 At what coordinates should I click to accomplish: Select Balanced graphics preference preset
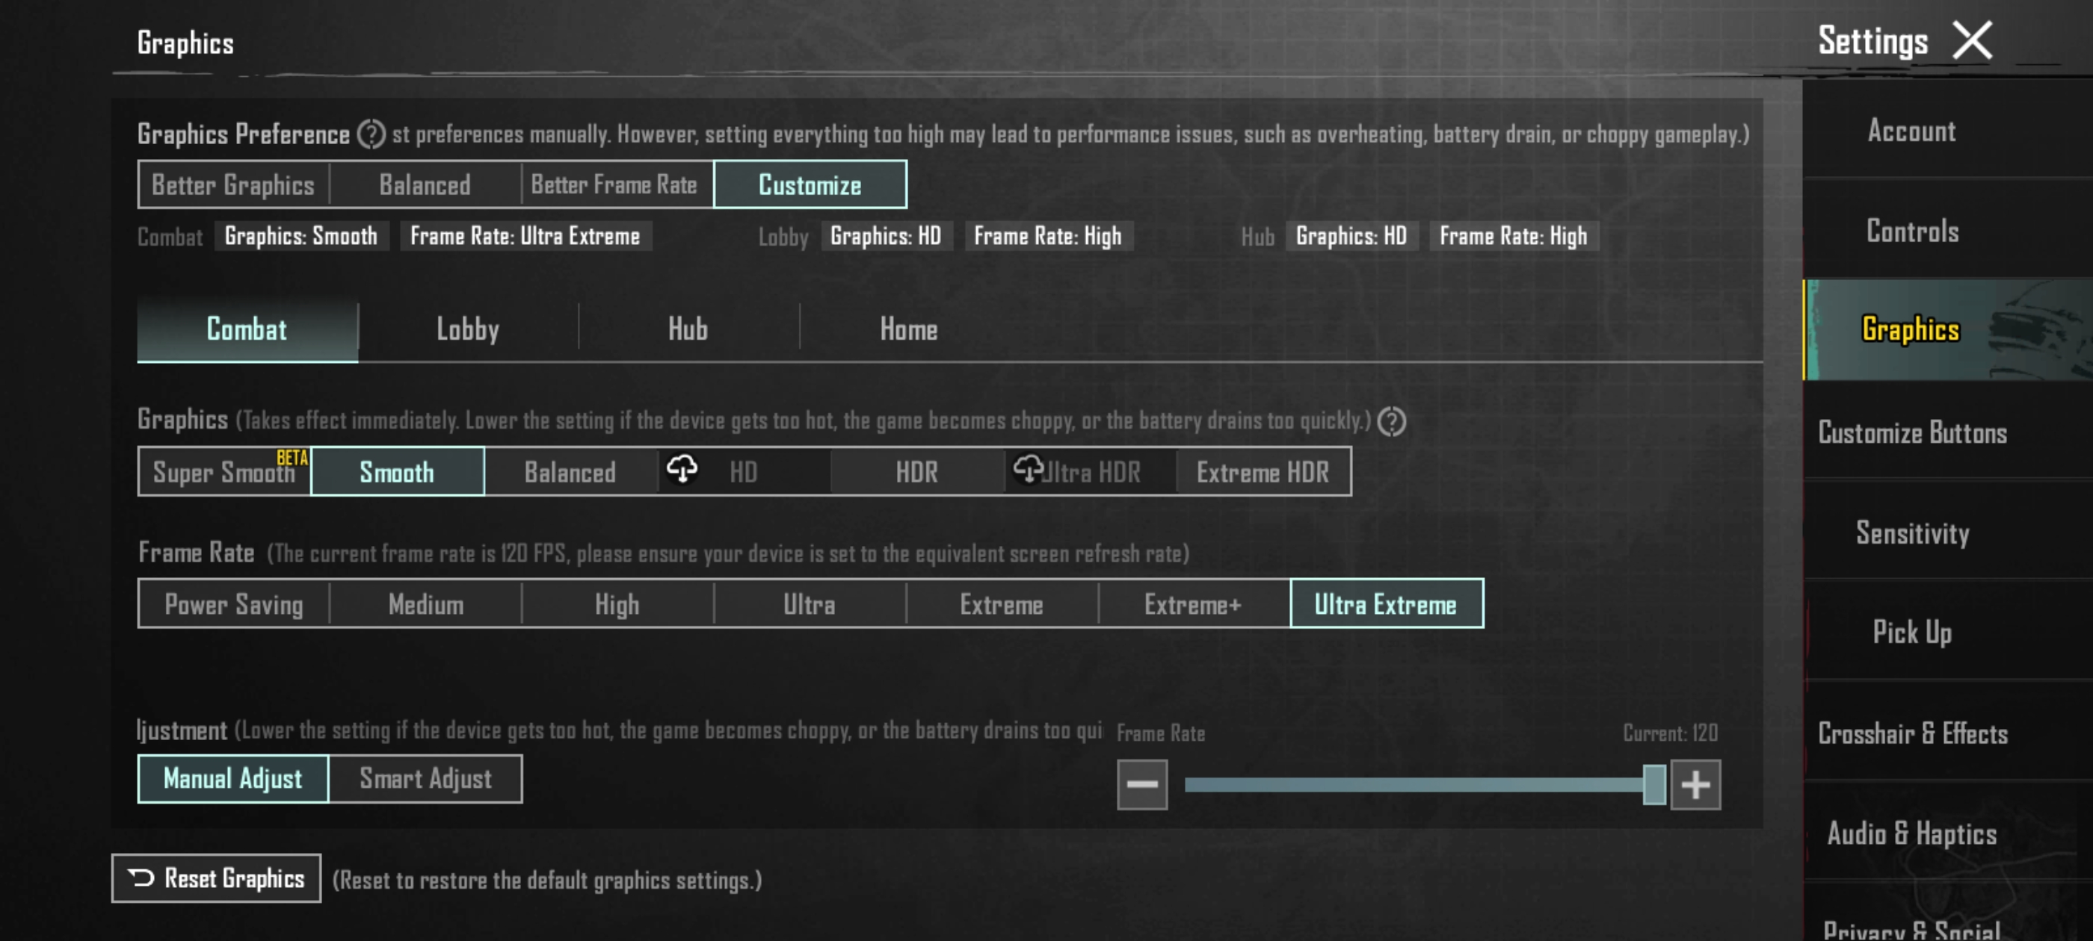pyautogui.click(x=425, y=185)
